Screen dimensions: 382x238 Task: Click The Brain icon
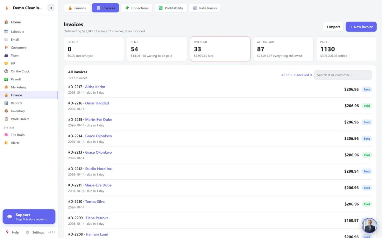[6, 135]
